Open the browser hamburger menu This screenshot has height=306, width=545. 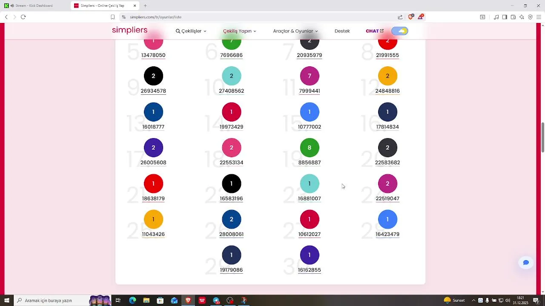[539, 17]
